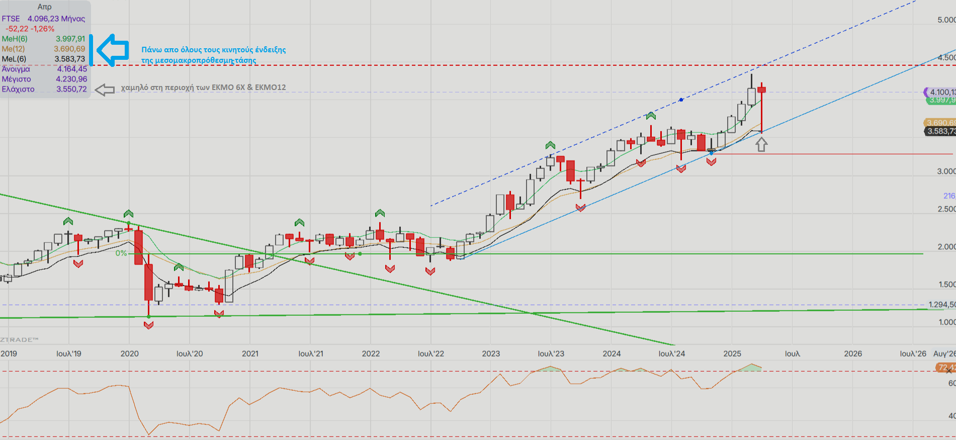This screenshot has width=956, height=440.
Task: Click the Απρ month header in the legend
Action: [x=44, y=7]
